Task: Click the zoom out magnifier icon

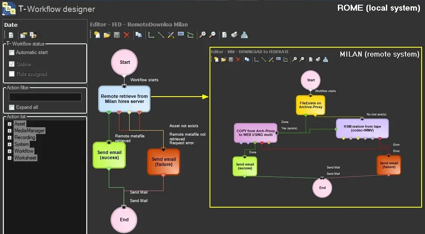Action: tap(212, 35)
